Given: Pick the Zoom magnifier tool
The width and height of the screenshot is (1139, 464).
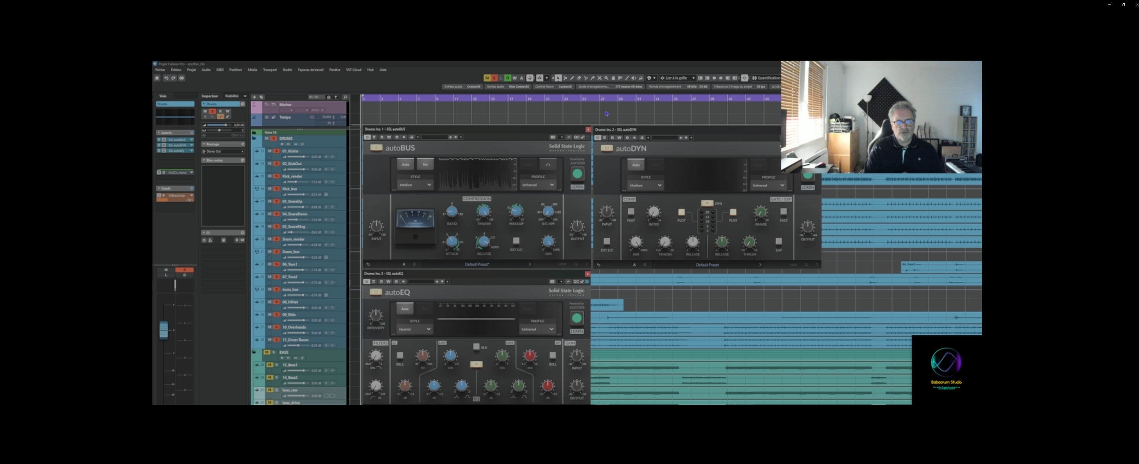Looking at the screenshot, I should pyautogui.click(x=606, y=78).
